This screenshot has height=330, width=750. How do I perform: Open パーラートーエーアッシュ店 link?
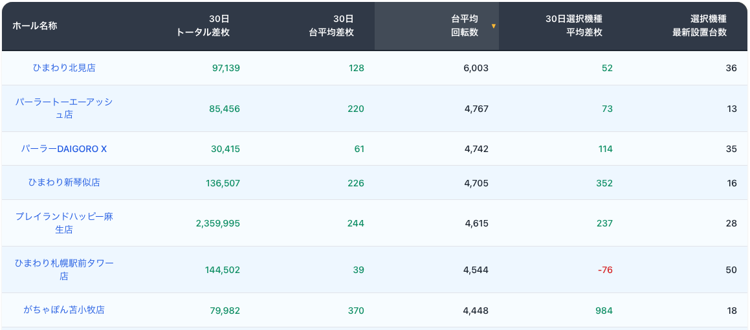click(64, 108)
